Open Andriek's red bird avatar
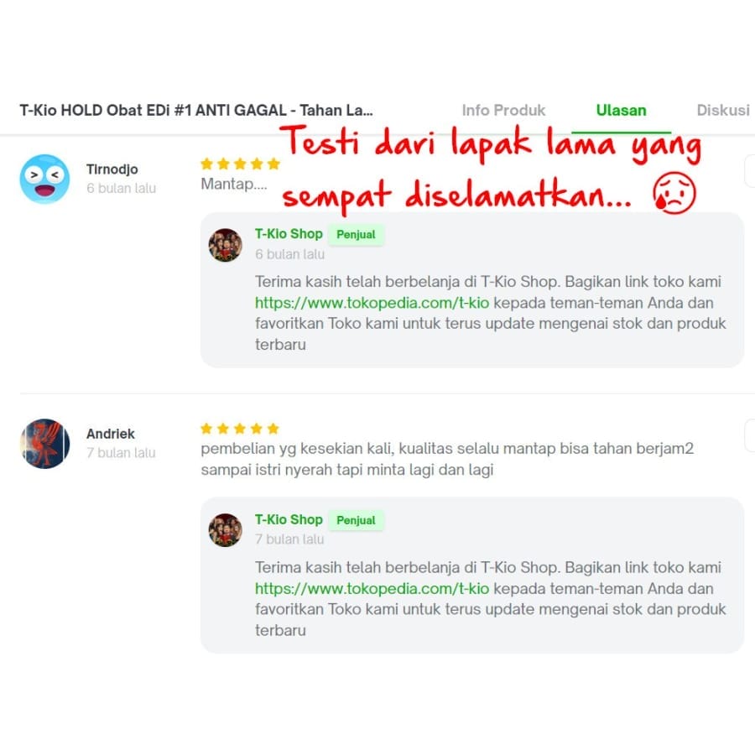Screen dimensions: 755x755 (x=44, y=444)
